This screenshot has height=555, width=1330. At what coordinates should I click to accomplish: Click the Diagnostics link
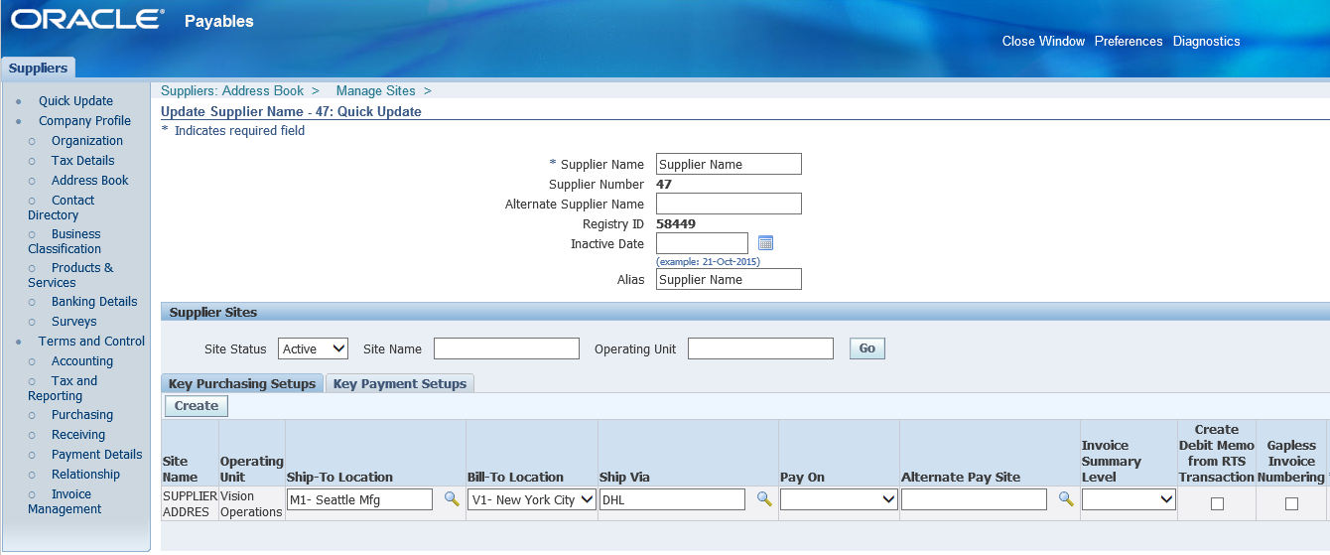coord(1206,42)
